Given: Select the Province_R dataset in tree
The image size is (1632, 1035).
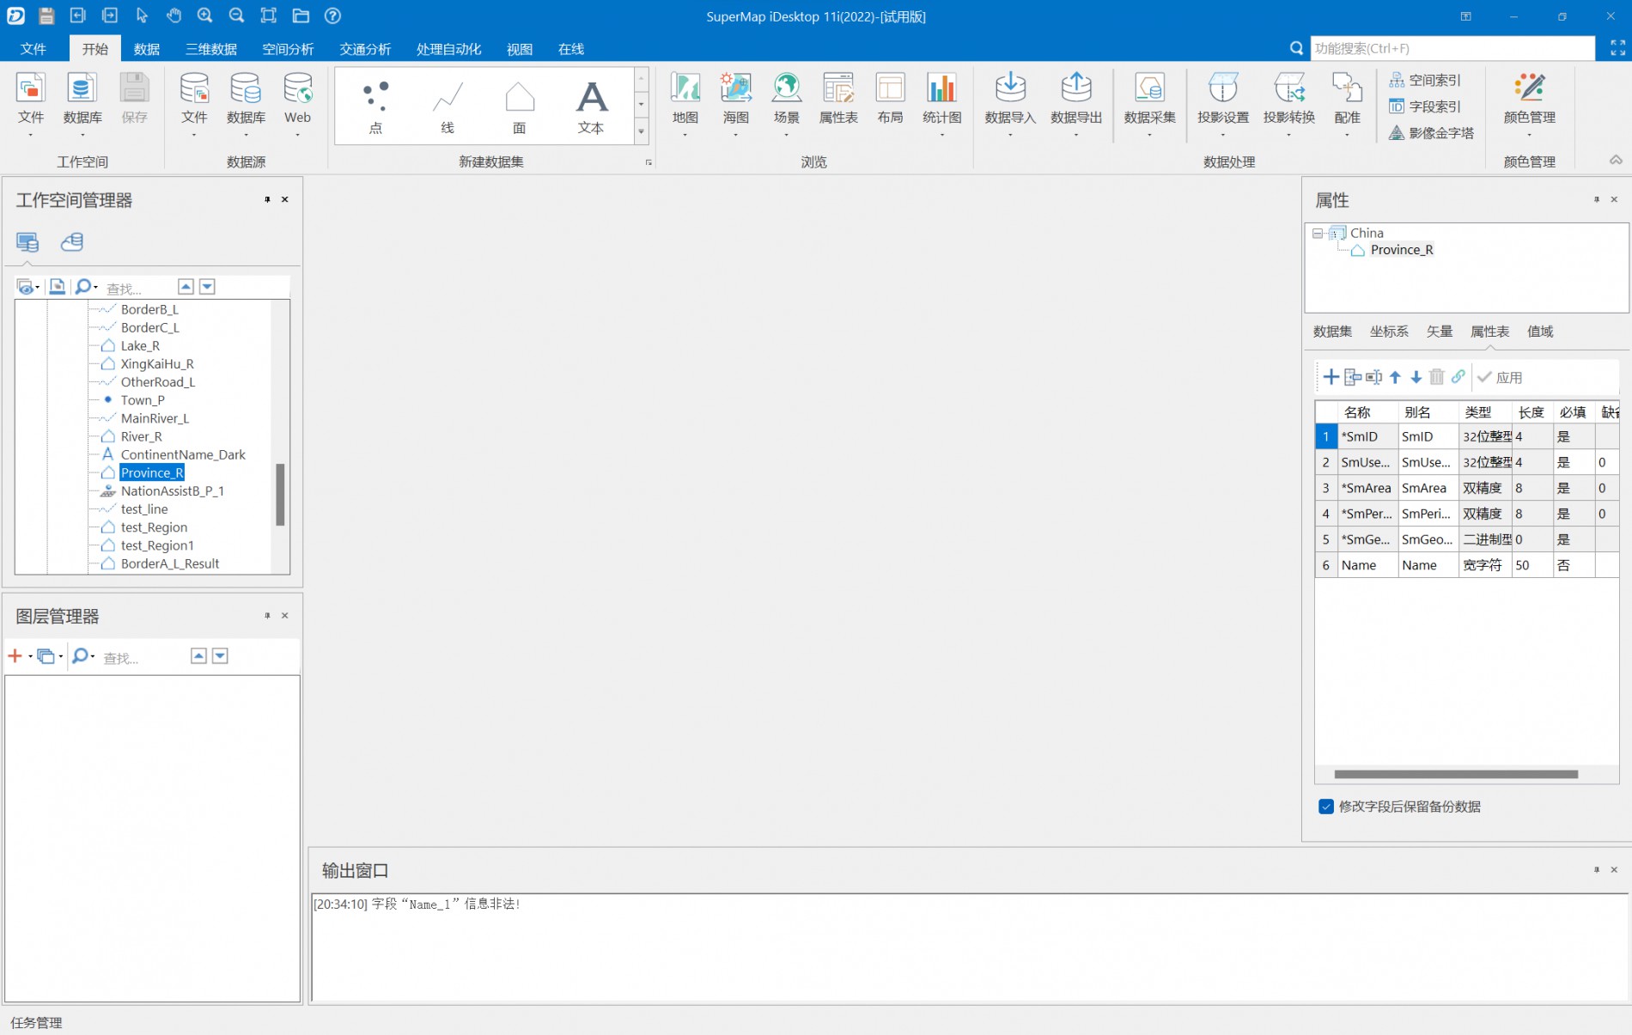Looking at the screenshot, I should tap(152, 473).
